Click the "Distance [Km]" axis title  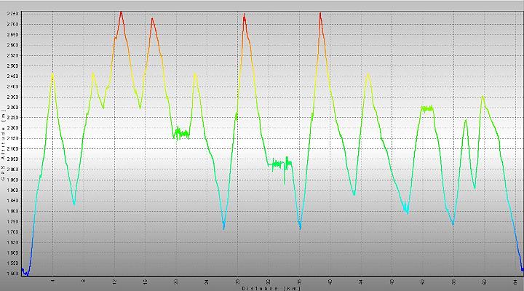pos(271,288)
